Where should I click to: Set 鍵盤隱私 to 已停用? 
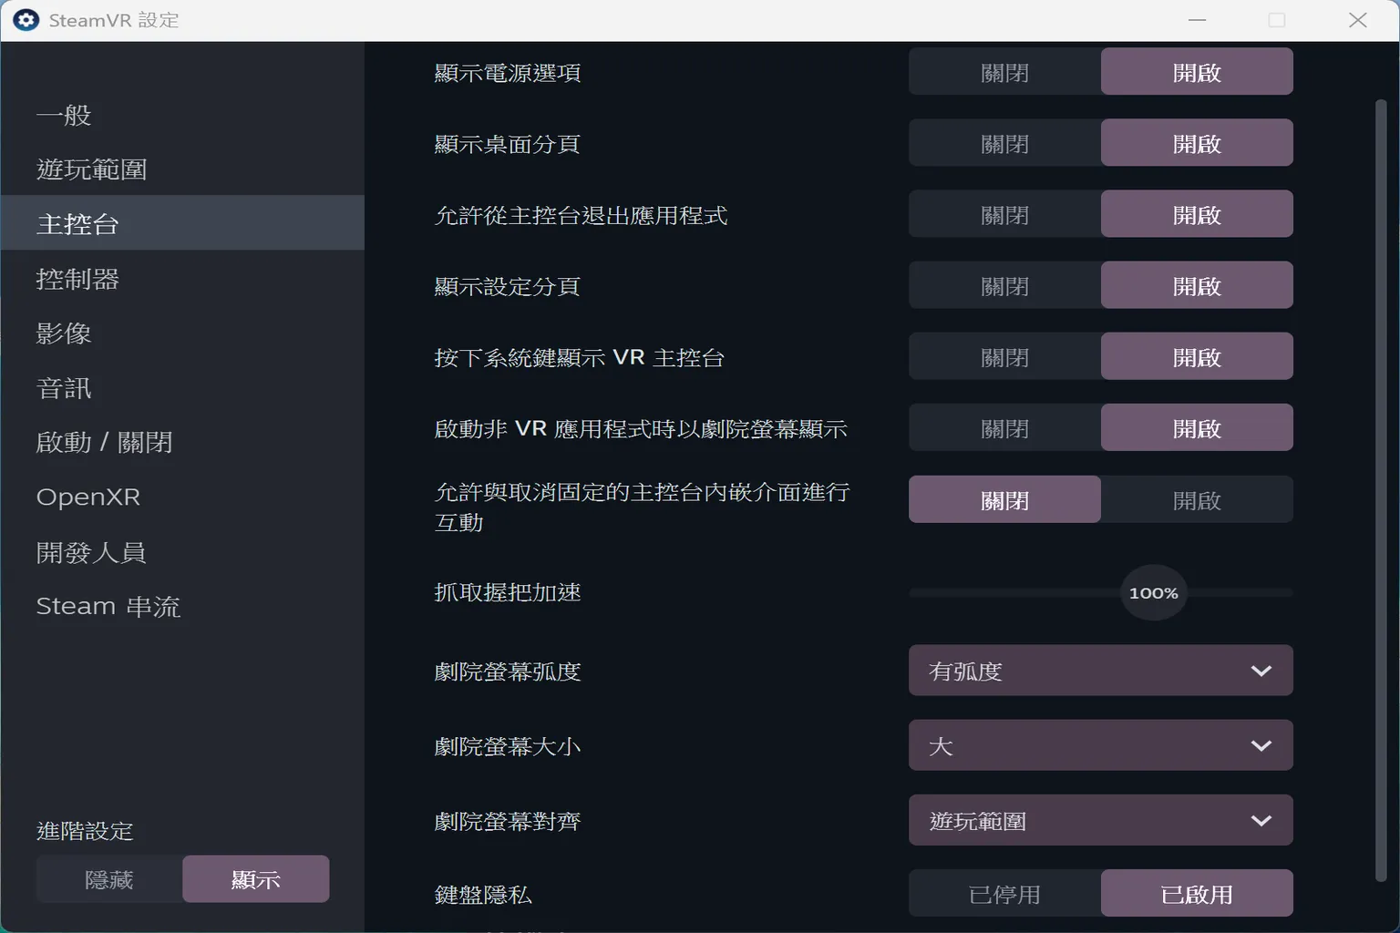[x=1004, y=893]
